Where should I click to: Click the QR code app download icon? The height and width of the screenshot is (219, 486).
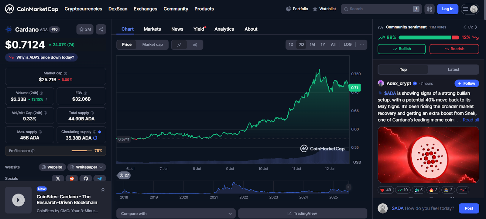pyautogui.click(x=430, y=9)
